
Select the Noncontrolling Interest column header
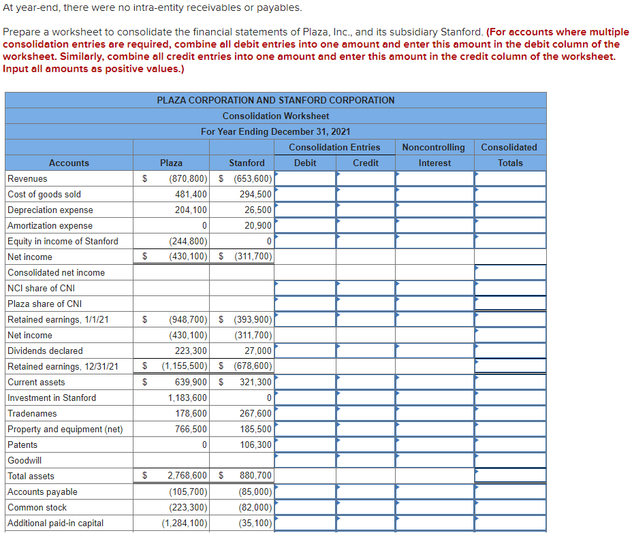pos(434,155)
